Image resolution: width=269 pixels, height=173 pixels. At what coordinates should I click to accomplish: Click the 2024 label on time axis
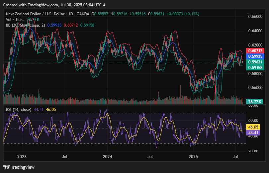coord(108,156)
